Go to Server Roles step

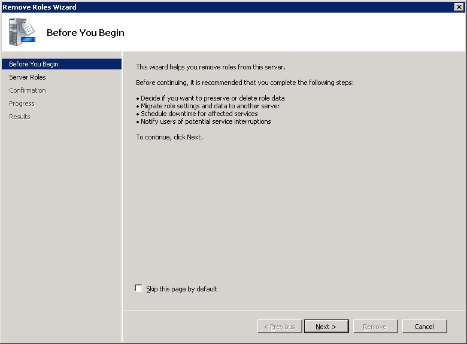click(x=28, y=77)
